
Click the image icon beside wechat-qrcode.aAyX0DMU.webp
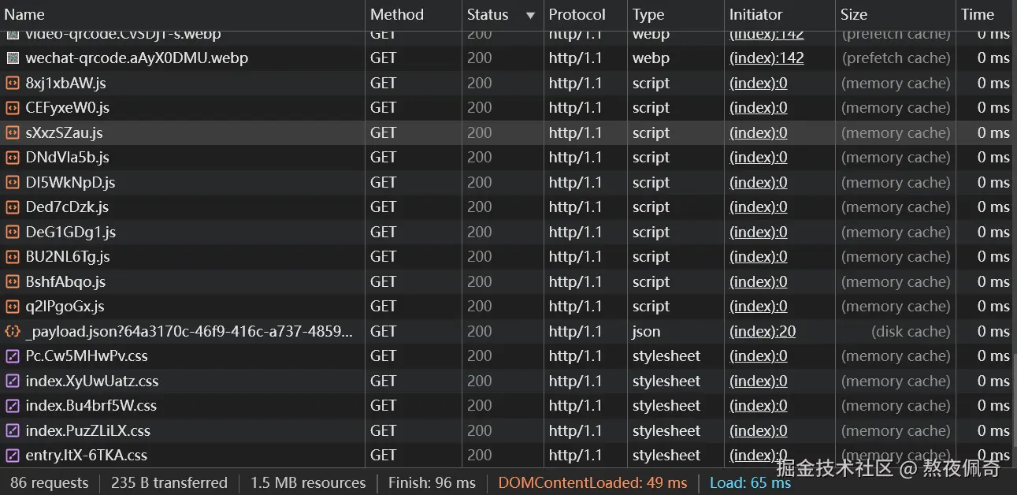point(13,58)
